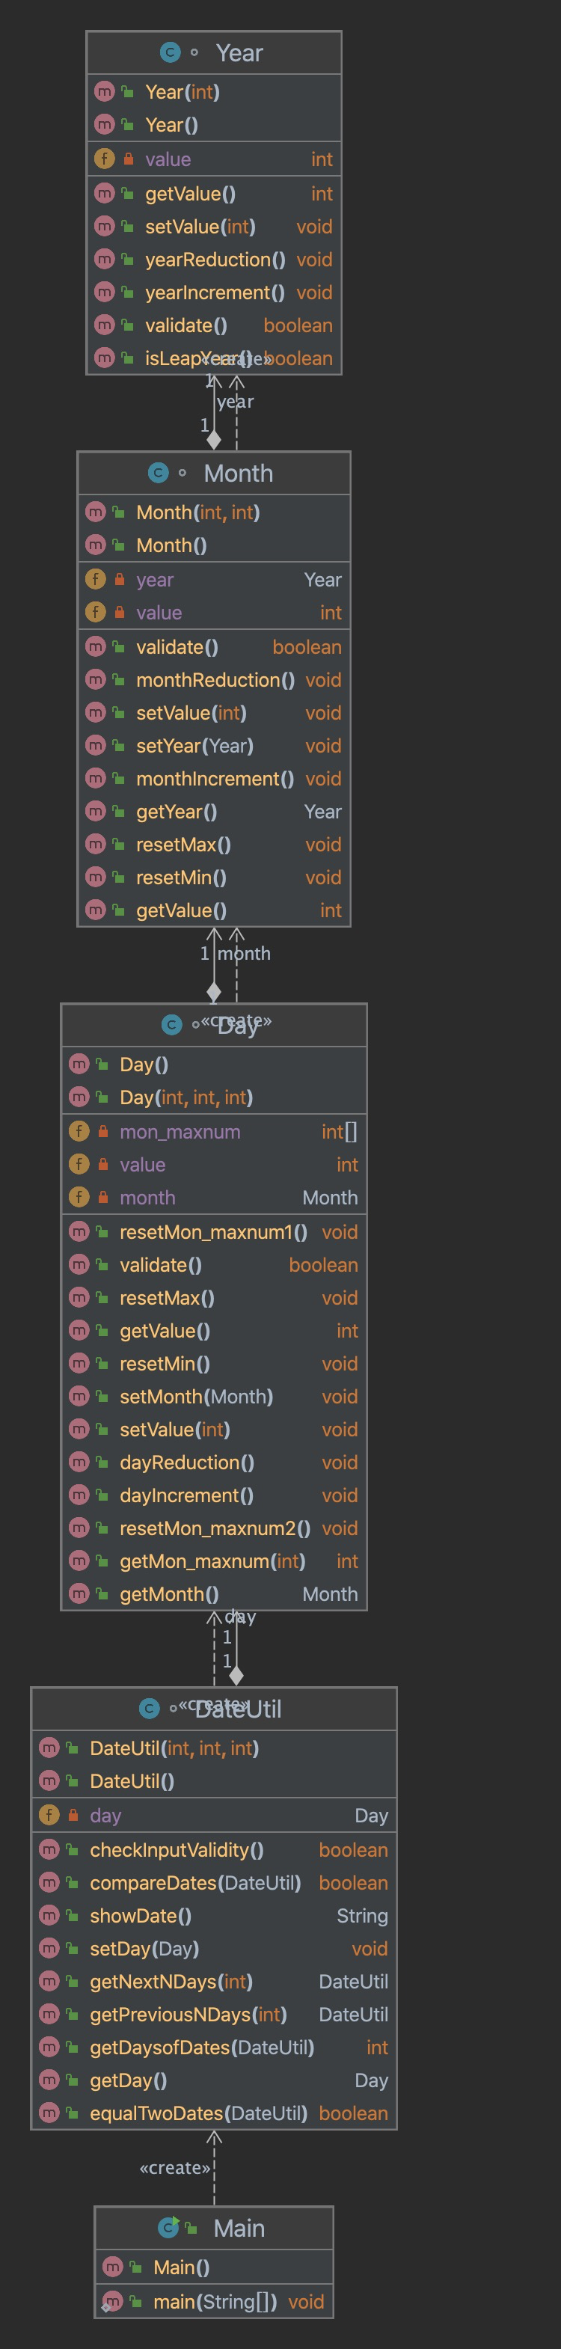This screenshot has height=2349, width=561.
Task: Select the Year class title
Action: 239,54
